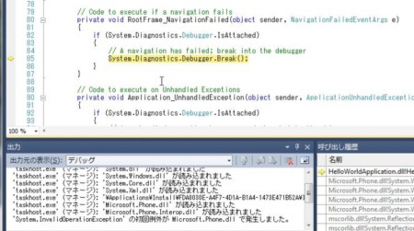Click line number 80 in the editor gutter

(x=30, y=20)
